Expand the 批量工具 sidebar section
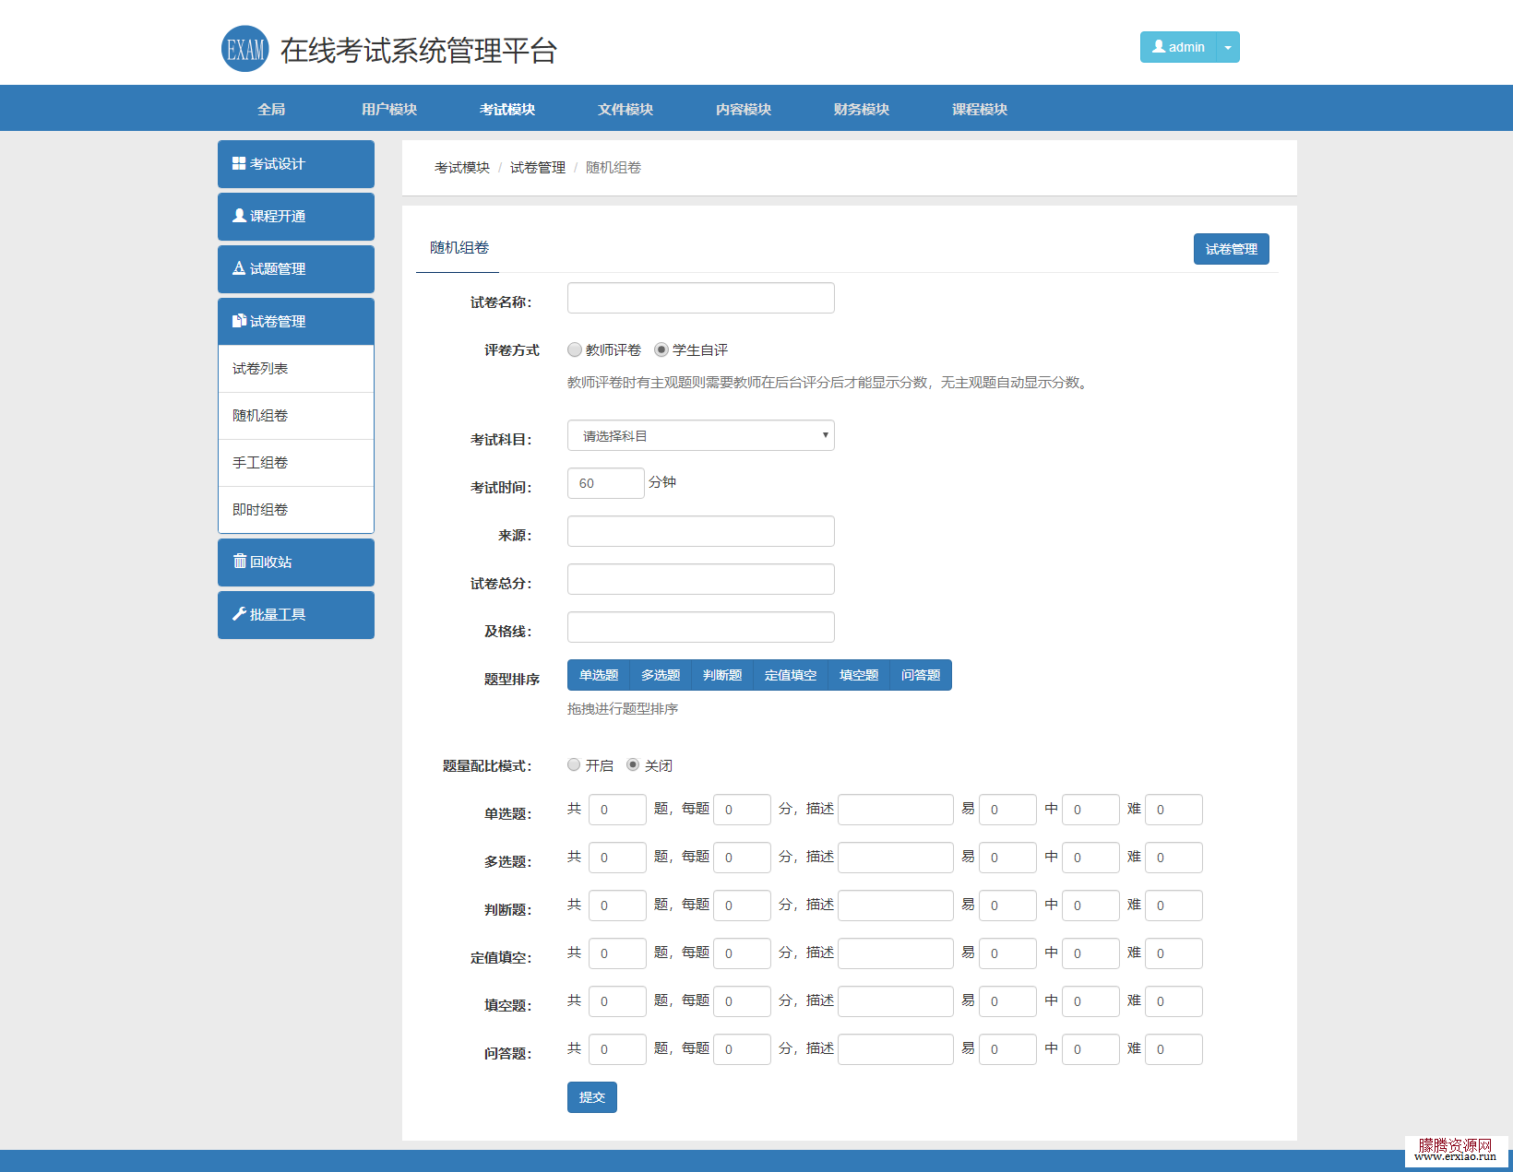The width and height of the screenshot is (1513, 1172). (296, 615)
